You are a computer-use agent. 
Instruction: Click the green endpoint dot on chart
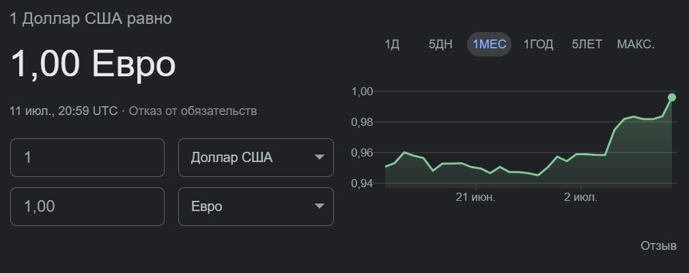[x=672, y=97]
